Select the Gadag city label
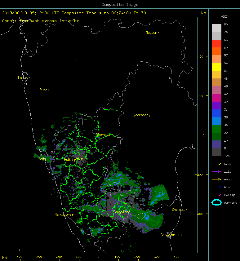This screenshot has height=261, width=240. point(80,158)
